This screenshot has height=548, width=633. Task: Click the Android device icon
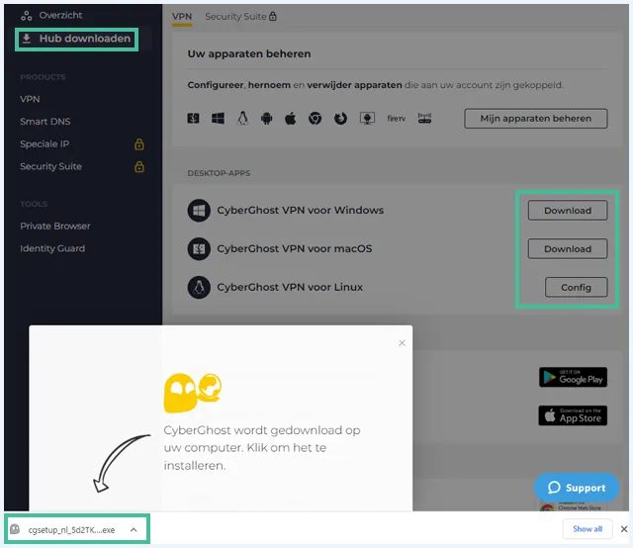click(266, 119)
